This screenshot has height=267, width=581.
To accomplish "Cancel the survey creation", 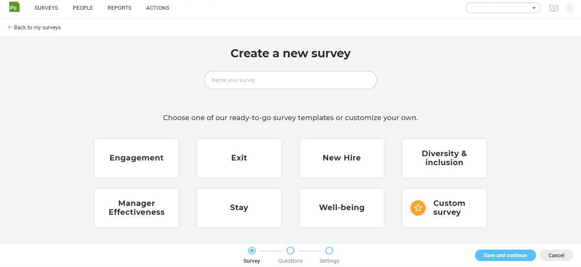I will 556,255.
